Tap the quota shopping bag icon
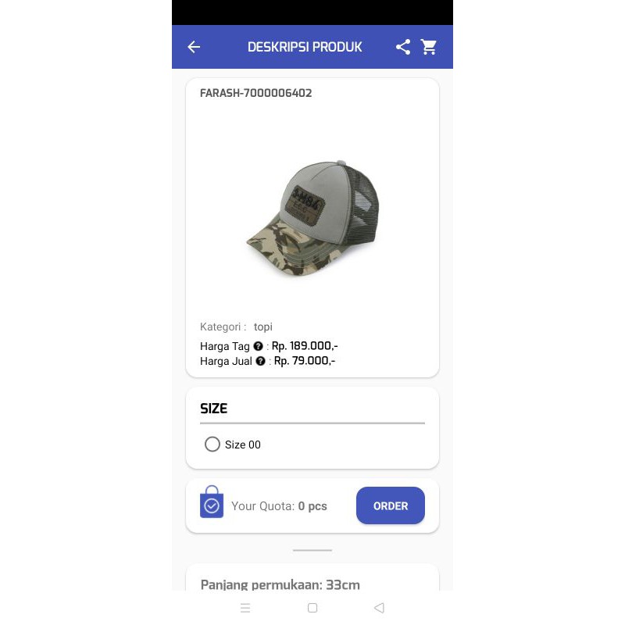This screenshot has width=625, height=625. pos(212,502)
